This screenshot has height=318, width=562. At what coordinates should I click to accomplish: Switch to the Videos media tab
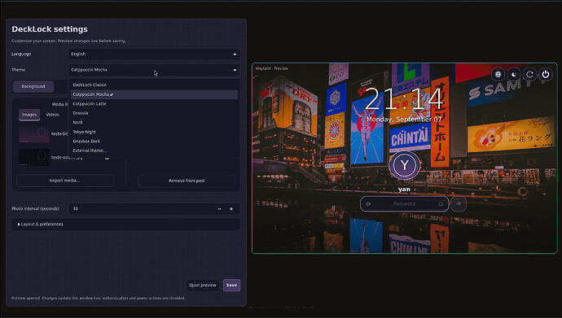(52, 115)
